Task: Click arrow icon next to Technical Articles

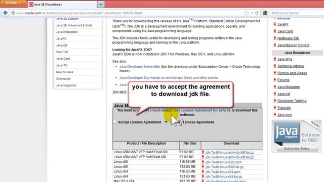Action: [275, 66]
